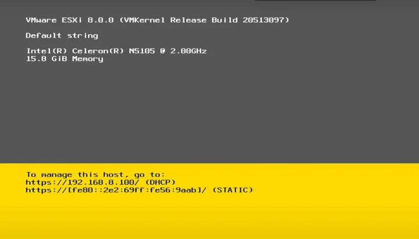
Task: Click the 'Default string' line
Action: click(62, 36)
